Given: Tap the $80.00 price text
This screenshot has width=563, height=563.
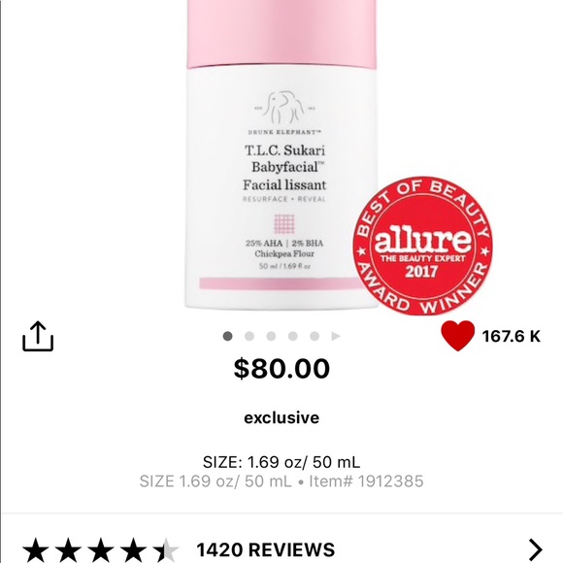Looking at the screenshot, I should (x=281, y=369).
